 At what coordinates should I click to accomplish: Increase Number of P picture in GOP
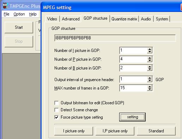[150, 58]
